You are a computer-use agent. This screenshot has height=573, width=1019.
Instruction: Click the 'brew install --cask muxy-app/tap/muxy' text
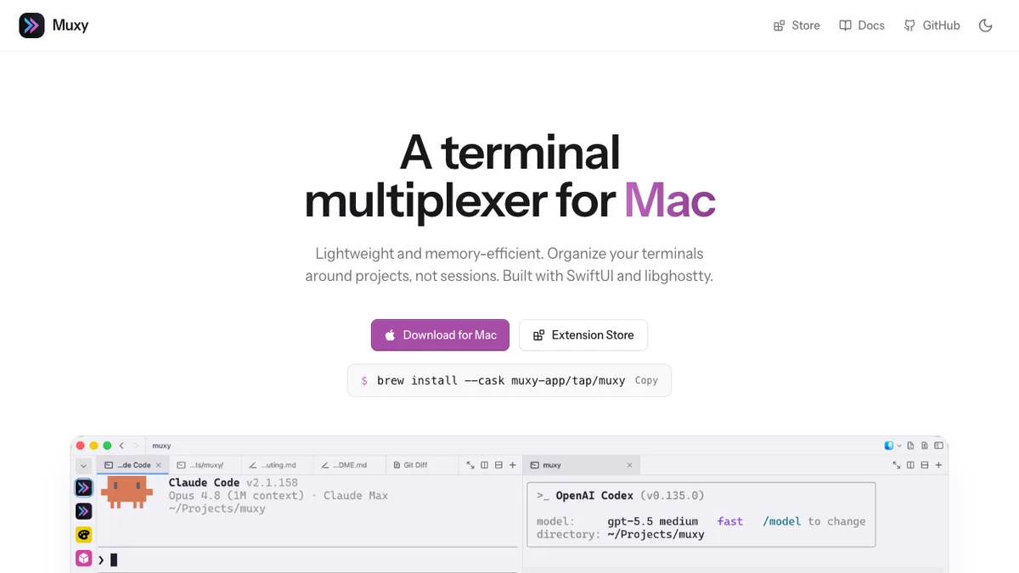click(x=501, y=380)
